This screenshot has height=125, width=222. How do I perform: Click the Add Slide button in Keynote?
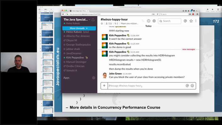click(51, 10)
